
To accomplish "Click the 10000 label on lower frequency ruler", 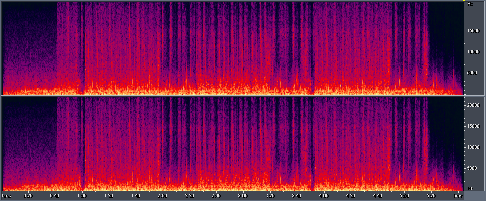I will pos(473,147).
